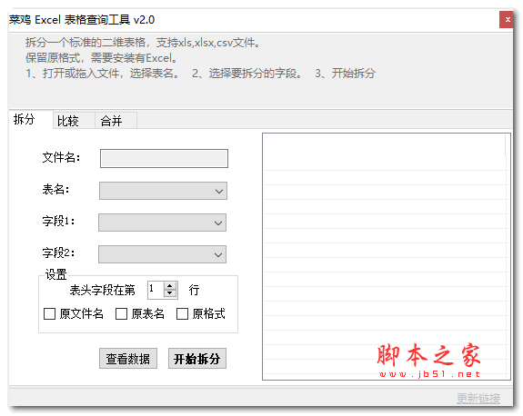Open the 字段2 combo box

[162, 254]
